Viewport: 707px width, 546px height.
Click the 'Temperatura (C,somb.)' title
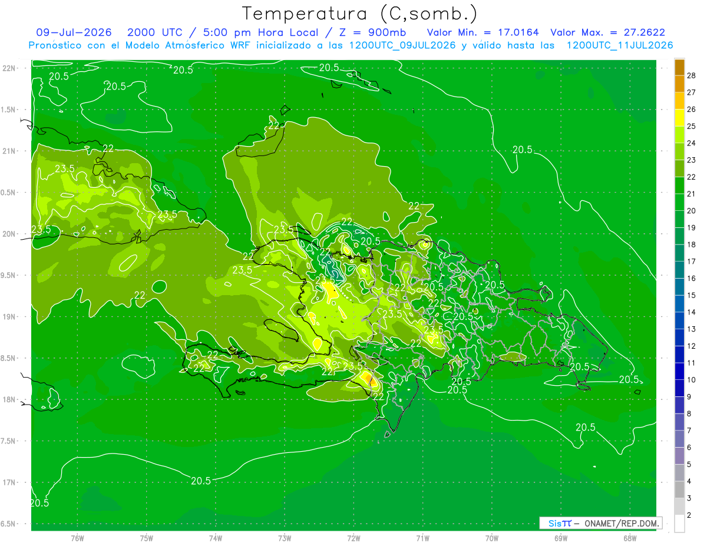click(x=359, y=14)
